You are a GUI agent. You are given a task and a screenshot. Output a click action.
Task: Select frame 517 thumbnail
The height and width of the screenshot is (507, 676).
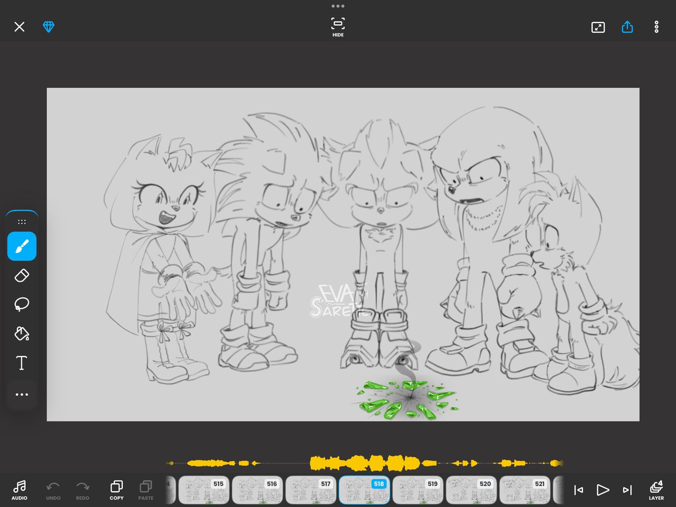(x=311, y=490)
